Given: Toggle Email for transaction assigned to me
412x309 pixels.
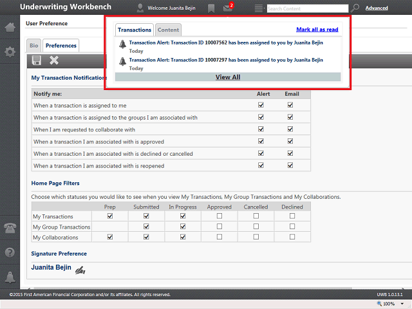Looking at the screenshot, I should click(290, 105).
